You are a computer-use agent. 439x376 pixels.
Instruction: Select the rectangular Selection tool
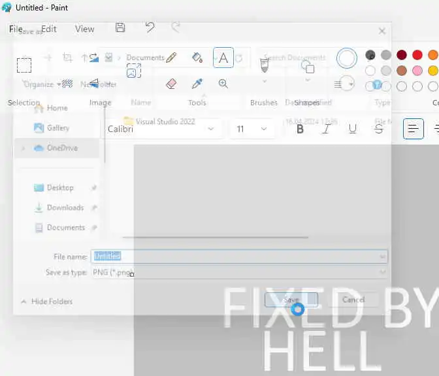24,65
